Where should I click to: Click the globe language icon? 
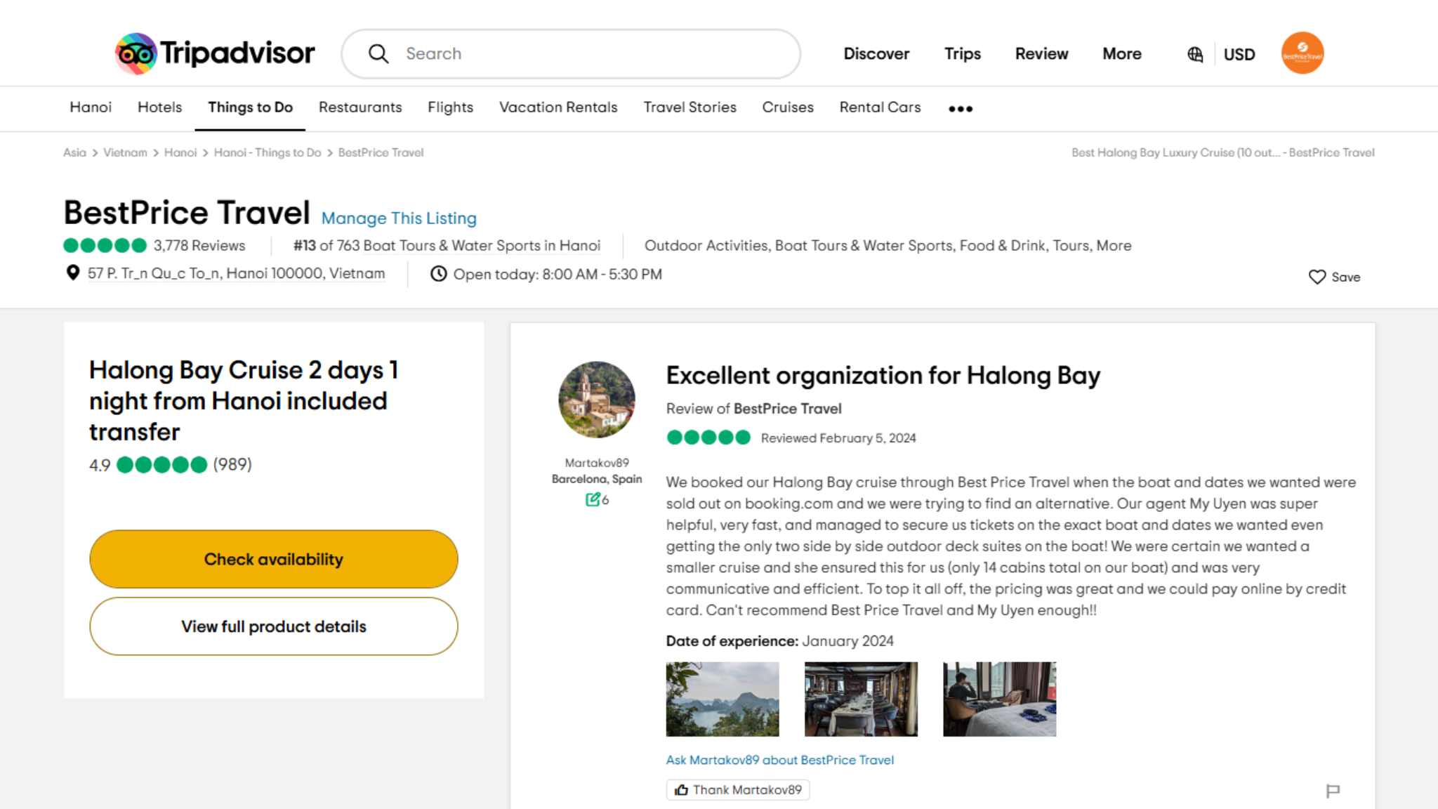(x=1195, y=54)
